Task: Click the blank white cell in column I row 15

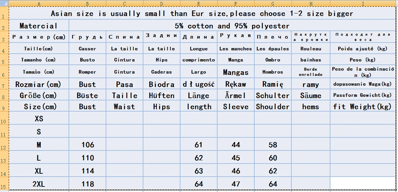Action: click(363, 184)
